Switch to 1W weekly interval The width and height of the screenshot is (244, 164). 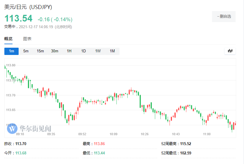pos(98,51)
